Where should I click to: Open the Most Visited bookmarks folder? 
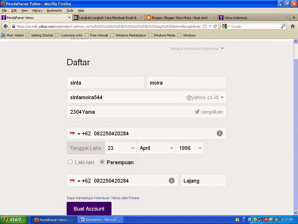12,35
